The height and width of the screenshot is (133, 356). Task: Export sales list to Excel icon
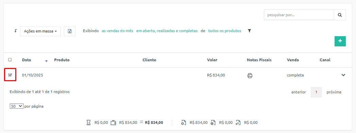(70, 31)
